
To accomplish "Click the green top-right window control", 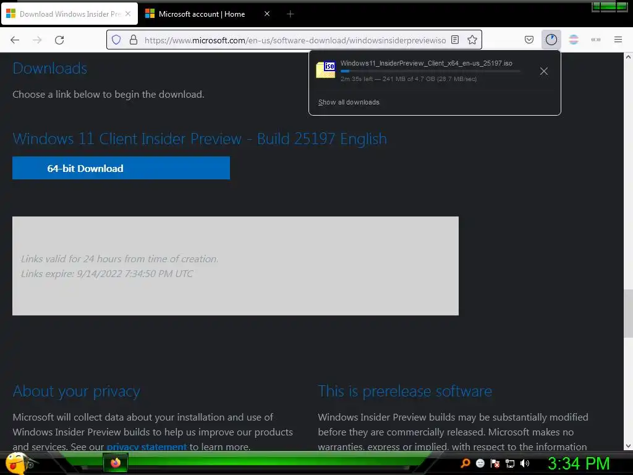I will tap(610, 6).
